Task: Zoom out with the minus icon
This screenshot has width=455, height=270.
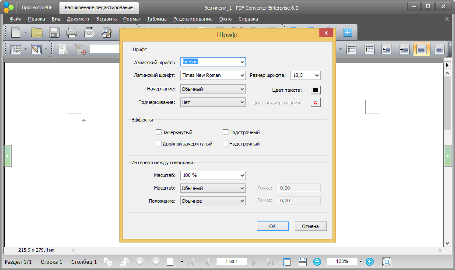Action: click(x=317, y=262)
